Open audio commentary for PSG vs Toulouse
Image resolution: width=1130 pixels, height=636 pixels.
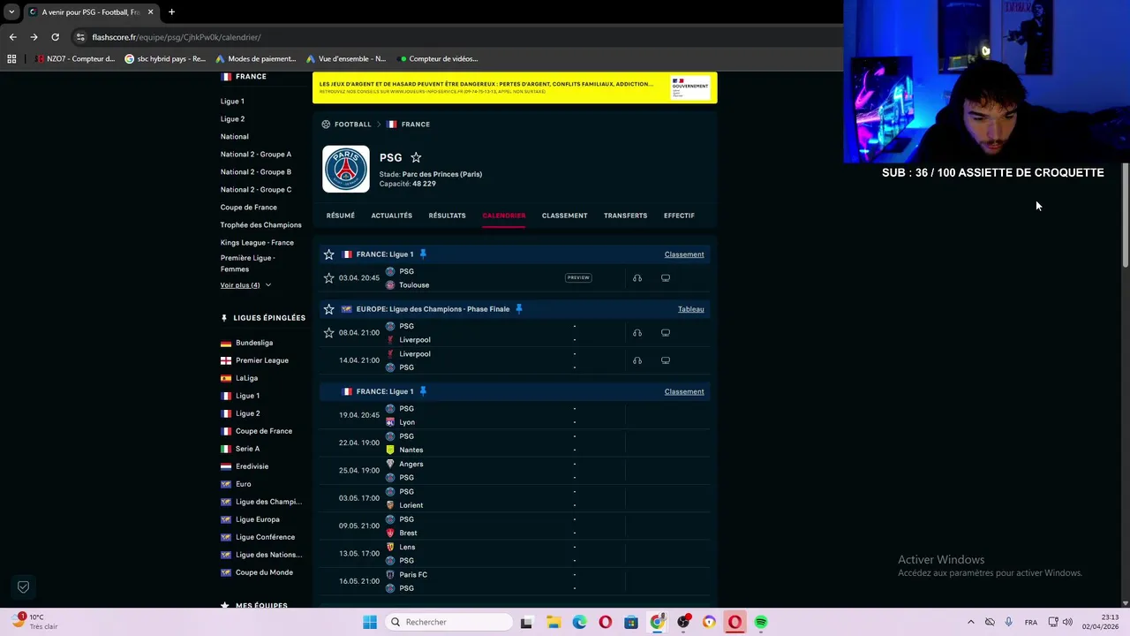coord(637,278)
